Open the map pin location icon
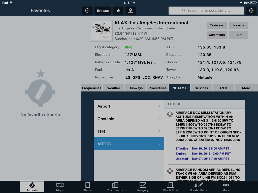Screen dimensions: 258x193 [x=131, y=11]
